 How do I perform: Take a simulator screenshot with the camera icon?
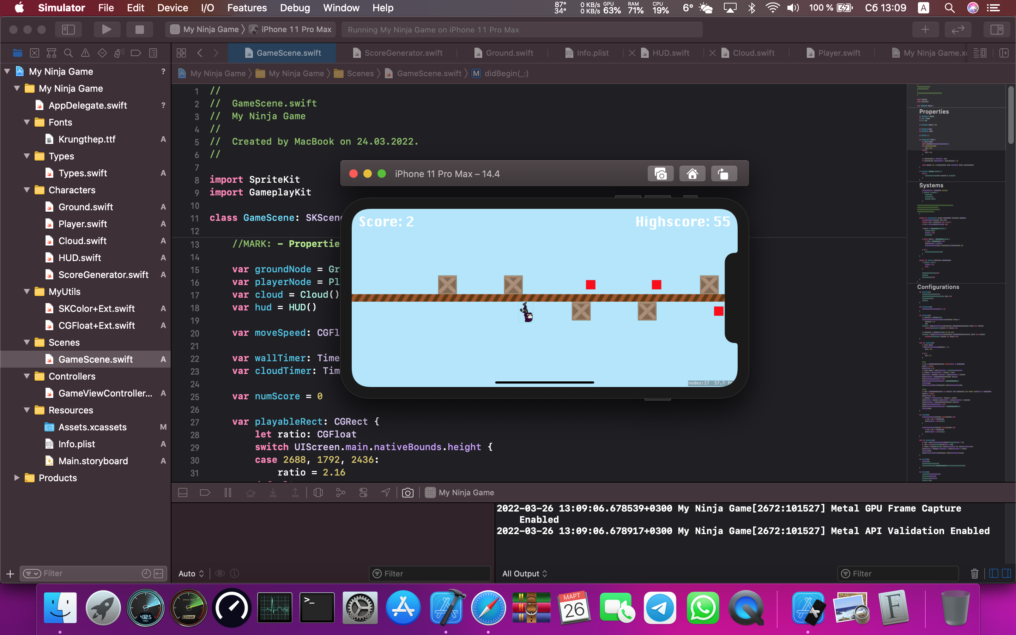[660, 174]
